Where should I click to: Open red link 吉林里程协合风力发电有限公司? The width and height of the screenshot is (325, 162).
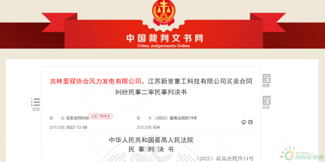(x=96, y=81)
